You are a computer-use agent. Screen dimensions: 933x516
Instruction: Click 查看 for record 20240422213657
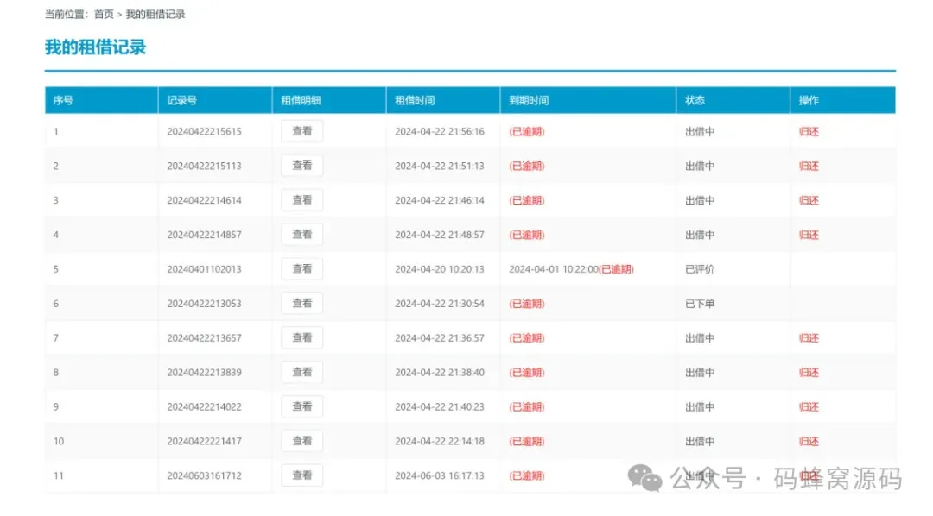click(x=302, y=338)
